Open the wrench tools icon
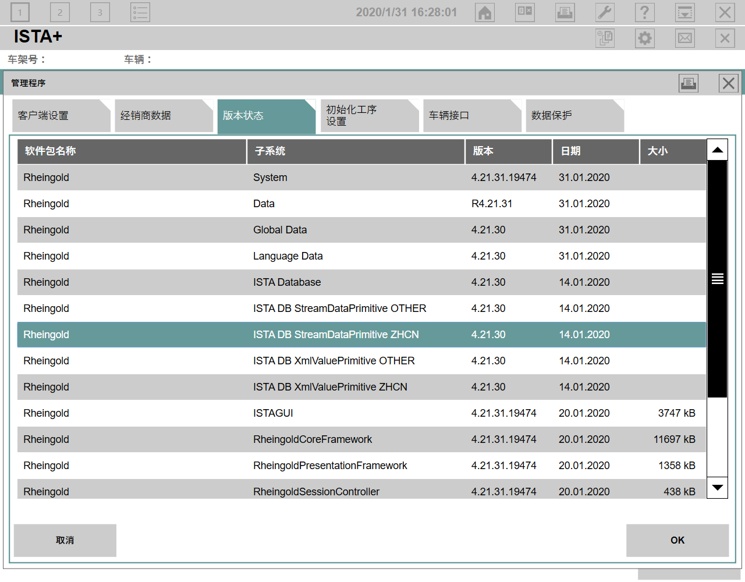The height and width of the screenshot is (582, 745). tap(605, 12)
